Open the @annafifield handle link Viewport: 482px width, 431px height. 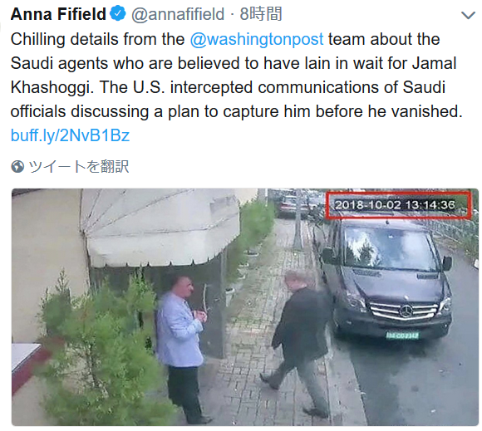178,14
